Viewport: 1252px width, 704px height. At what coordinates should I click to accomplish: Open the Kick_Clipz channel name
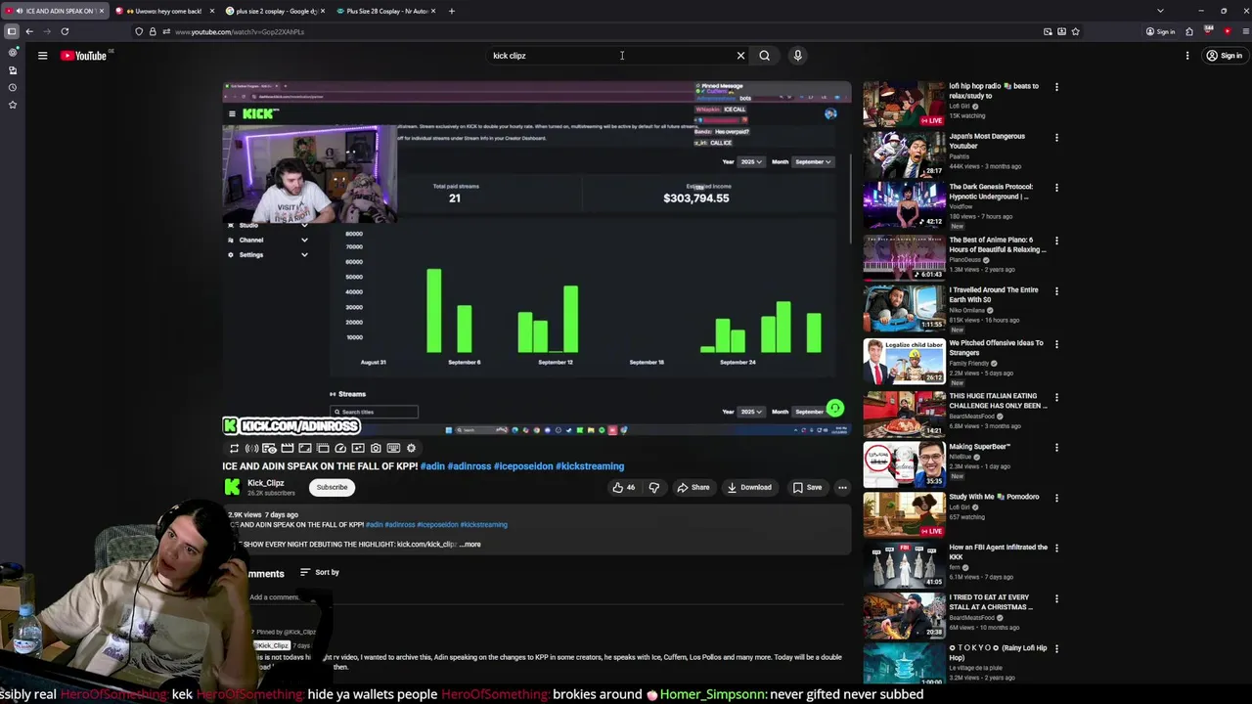click(266, 483)
